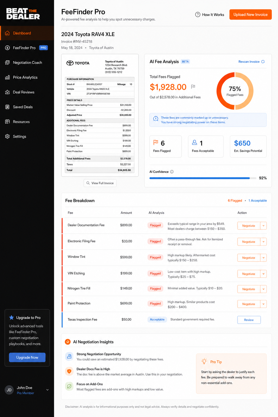The height and width of the screenshot is (417, 278).
Task: Negotiate the Paint Protection fee
Action: 249,304
